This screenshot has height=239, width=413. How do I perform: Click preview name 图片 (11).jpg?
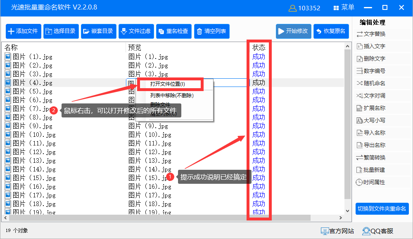150,143
